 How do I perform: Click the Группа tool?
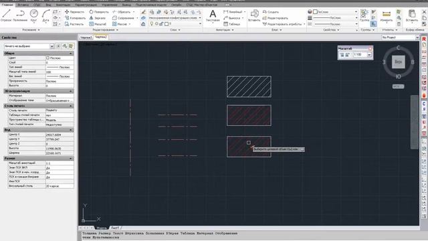coord(364,15)
